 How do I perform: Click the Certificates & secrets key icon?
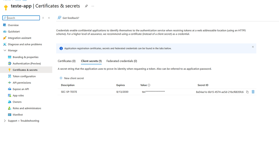tap(10, 70)
